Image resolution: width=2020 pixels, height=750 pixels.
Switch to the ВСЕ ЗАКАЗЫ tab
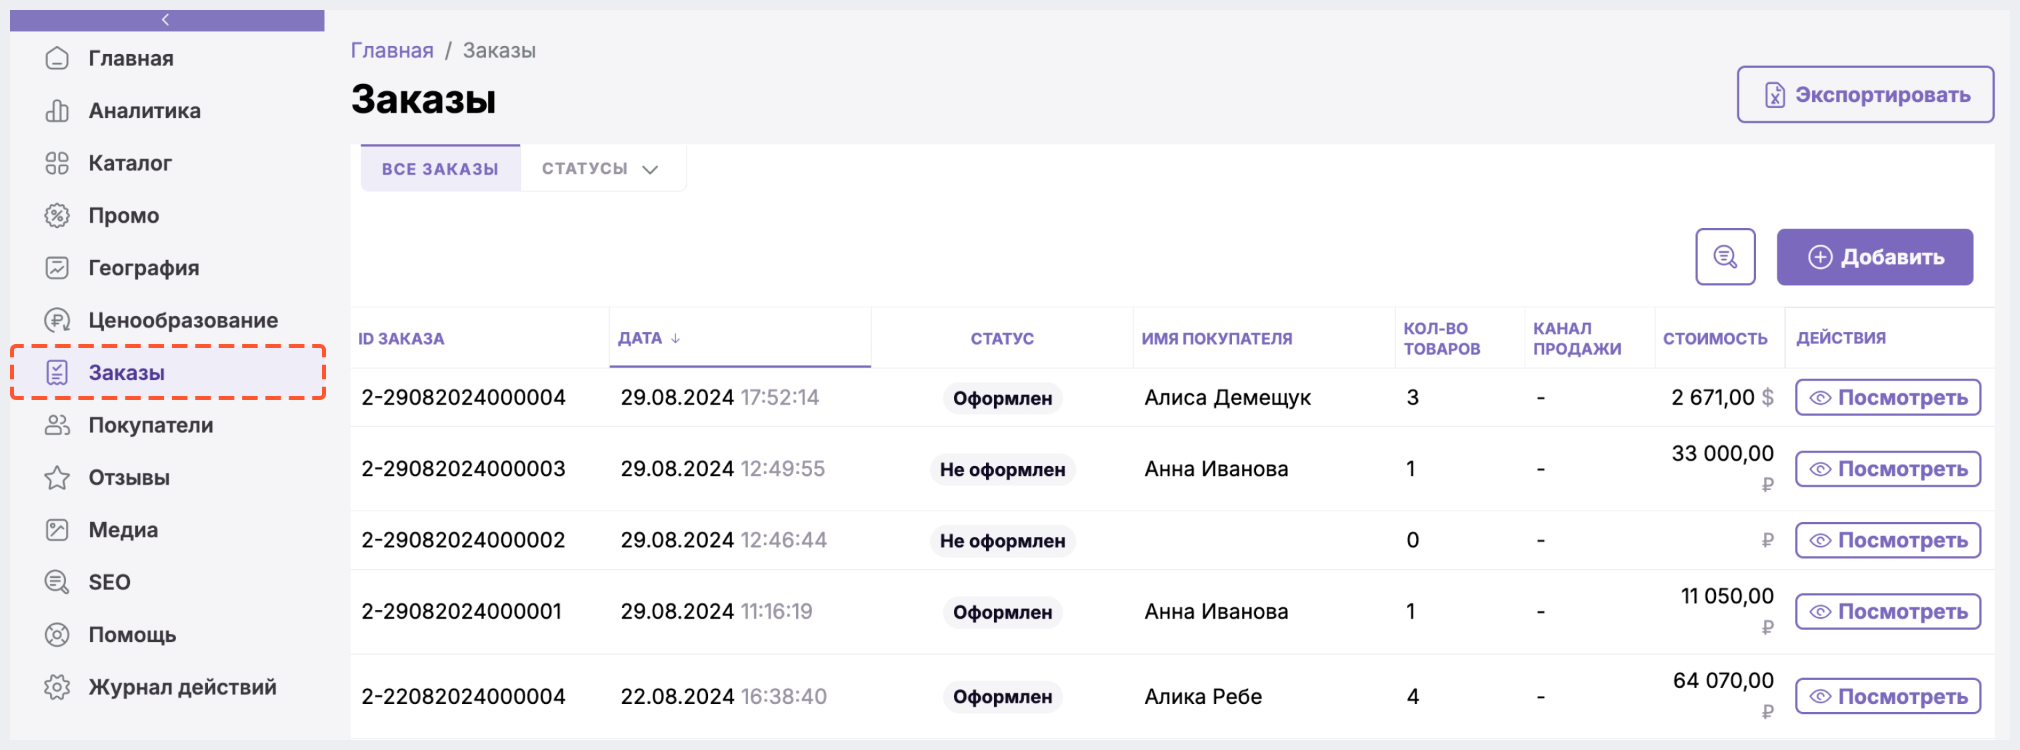pyautogui.click(x=440, y=168)
